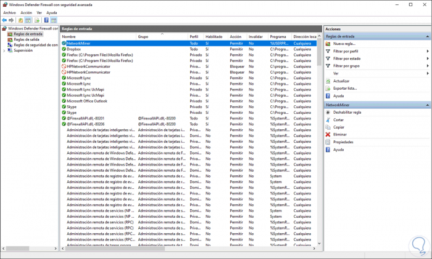Open the Filtrar por estado submenu arrow

pyautogui.click(x=428, y=58)
